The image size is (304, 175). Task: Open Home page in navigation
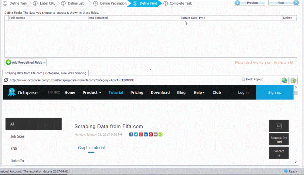point(70,92)
